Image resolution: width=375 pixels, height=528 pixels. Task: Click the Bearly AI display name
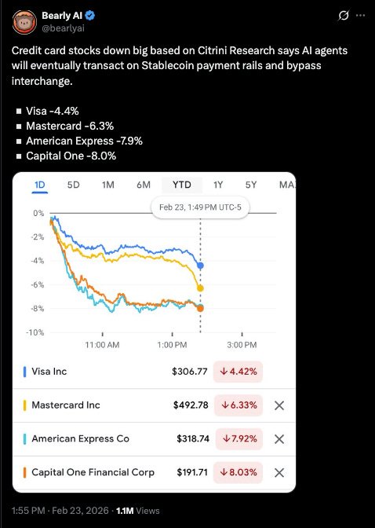tap(62, 16)
